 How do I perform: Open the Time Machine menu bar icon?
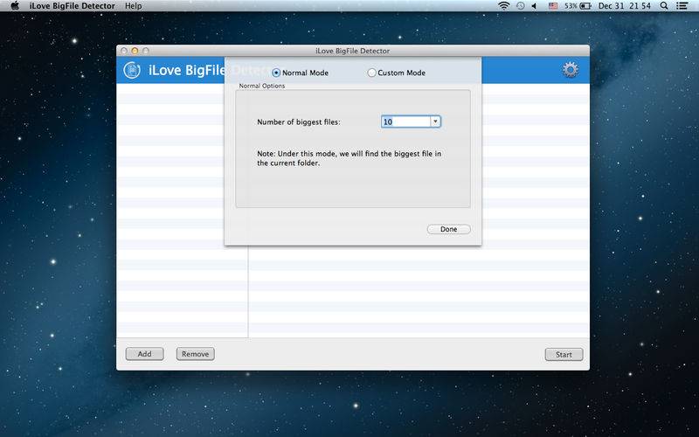tap(520, 6)
